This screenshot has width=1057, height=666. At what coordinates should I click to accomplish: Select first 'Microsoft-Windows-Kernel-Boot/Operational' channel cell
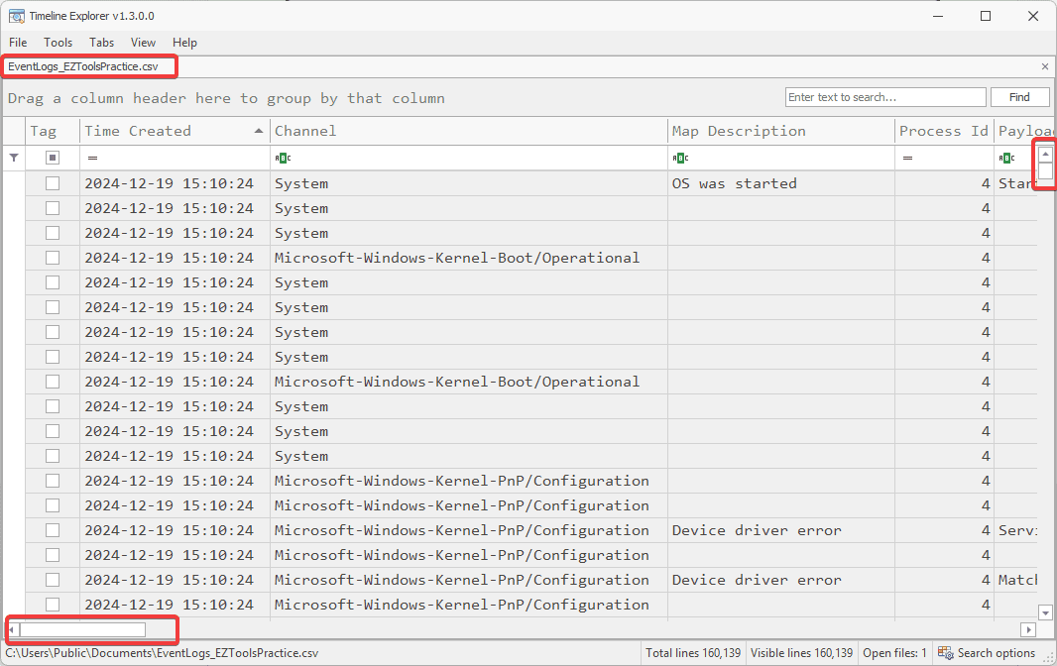(x=468, y=258)
